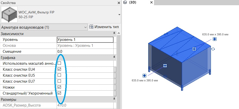
Task: Uncheck the Стандартный/ Укороченный checkbox
Action: click(59, 93)
